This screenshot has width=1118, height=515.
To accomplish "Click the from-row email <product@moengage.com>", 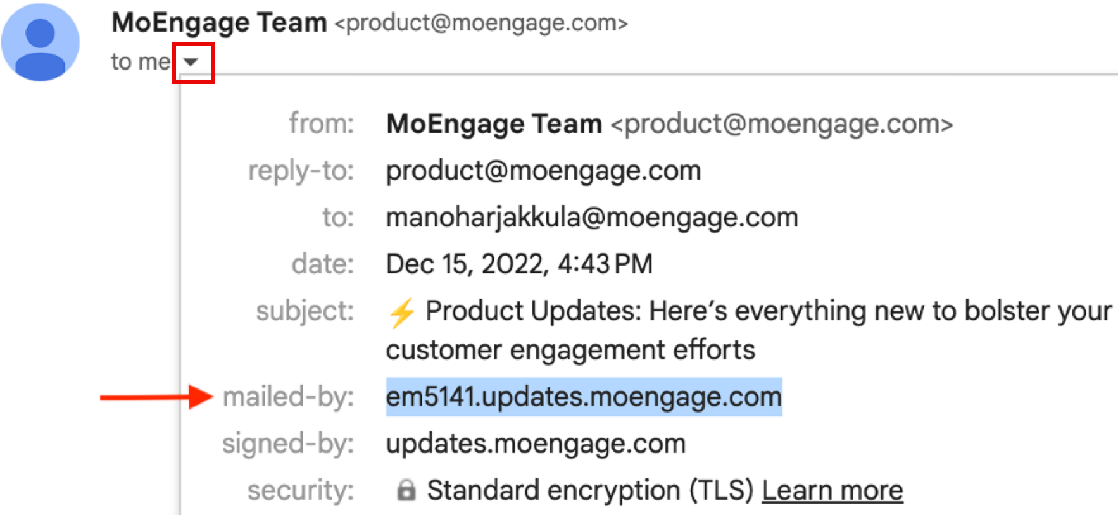I will pyautogui.click(x=781, y=124).
